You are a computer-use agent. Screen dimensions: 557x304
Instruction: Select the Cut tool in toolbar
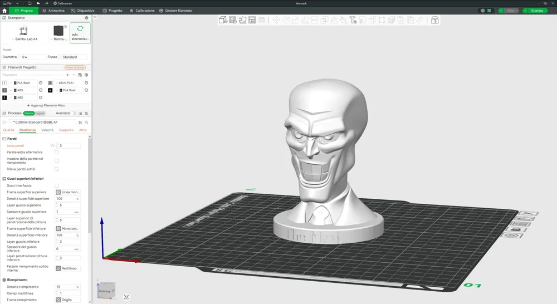315,20
